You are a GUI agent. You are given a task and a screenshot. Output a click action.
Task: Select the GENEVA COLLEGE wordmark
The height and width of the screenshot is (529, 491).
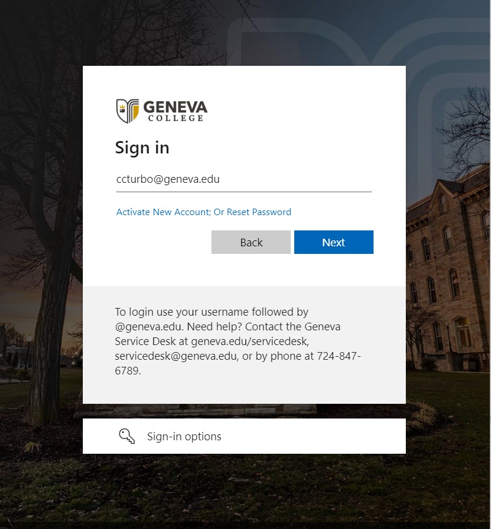pos(175,110)
